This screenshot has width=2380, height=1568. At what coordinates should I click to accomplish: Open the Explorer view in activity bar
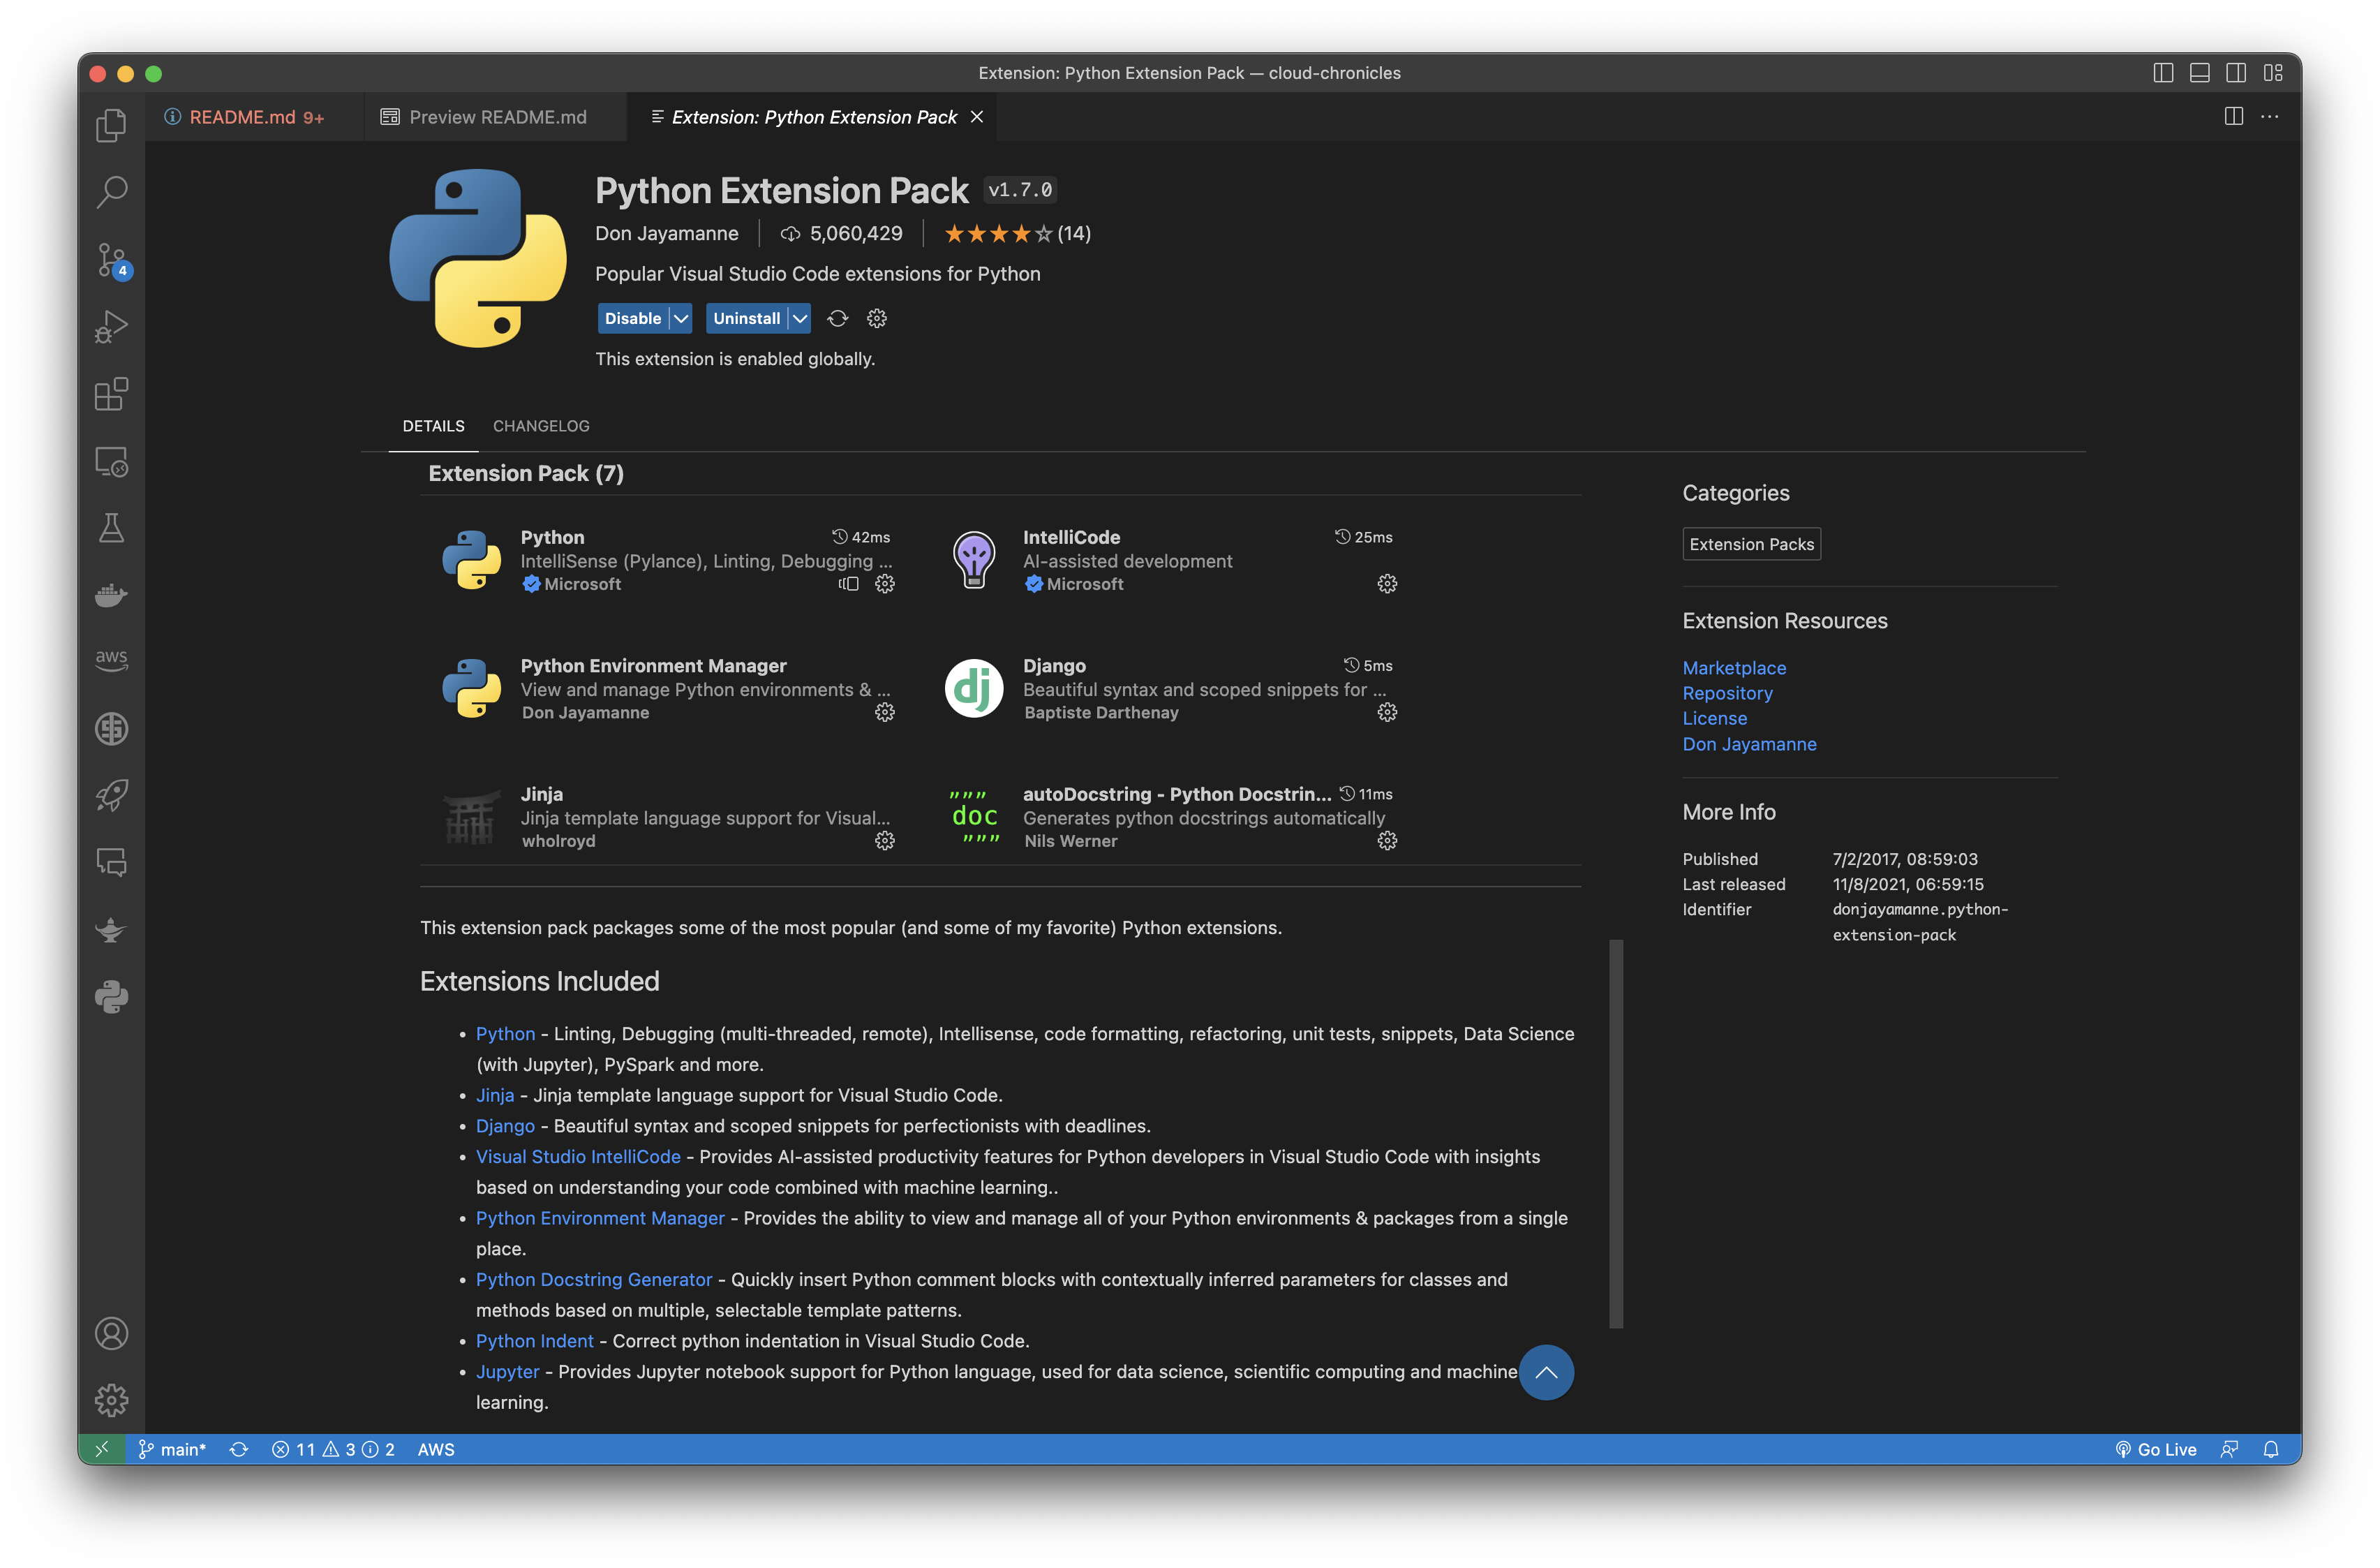coord(111,125)
